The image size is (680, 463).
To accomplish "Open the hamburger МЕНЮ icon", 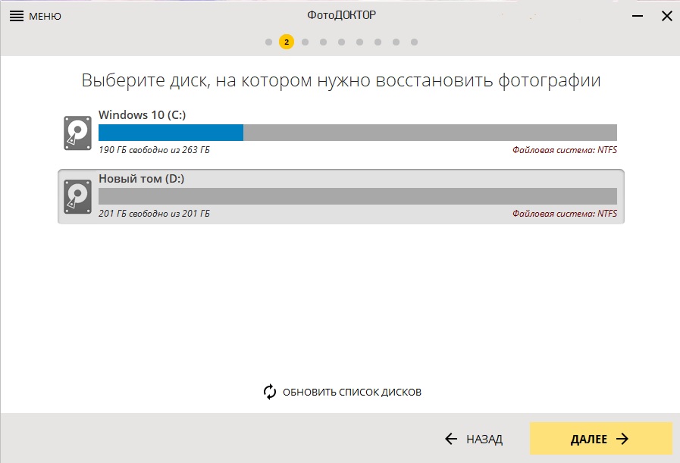I will point(17,16).
